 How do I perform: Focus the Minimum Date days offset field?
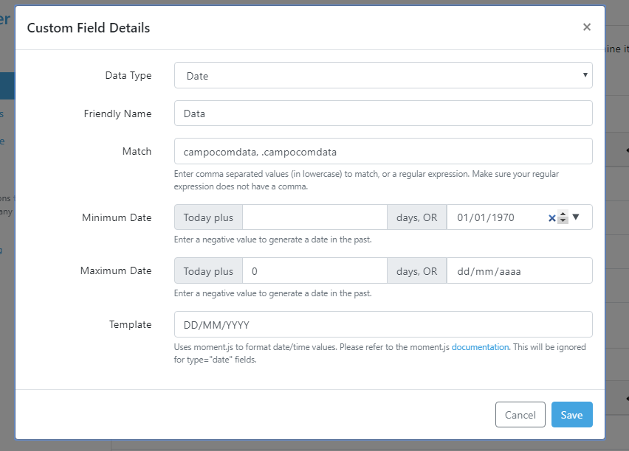tap(314, 217)
